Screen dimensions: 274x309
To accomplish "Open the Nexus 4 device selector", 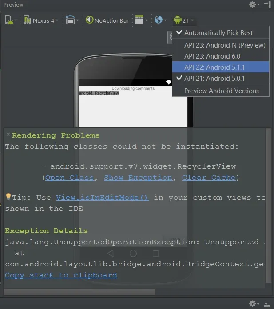I will pos(41,20).
